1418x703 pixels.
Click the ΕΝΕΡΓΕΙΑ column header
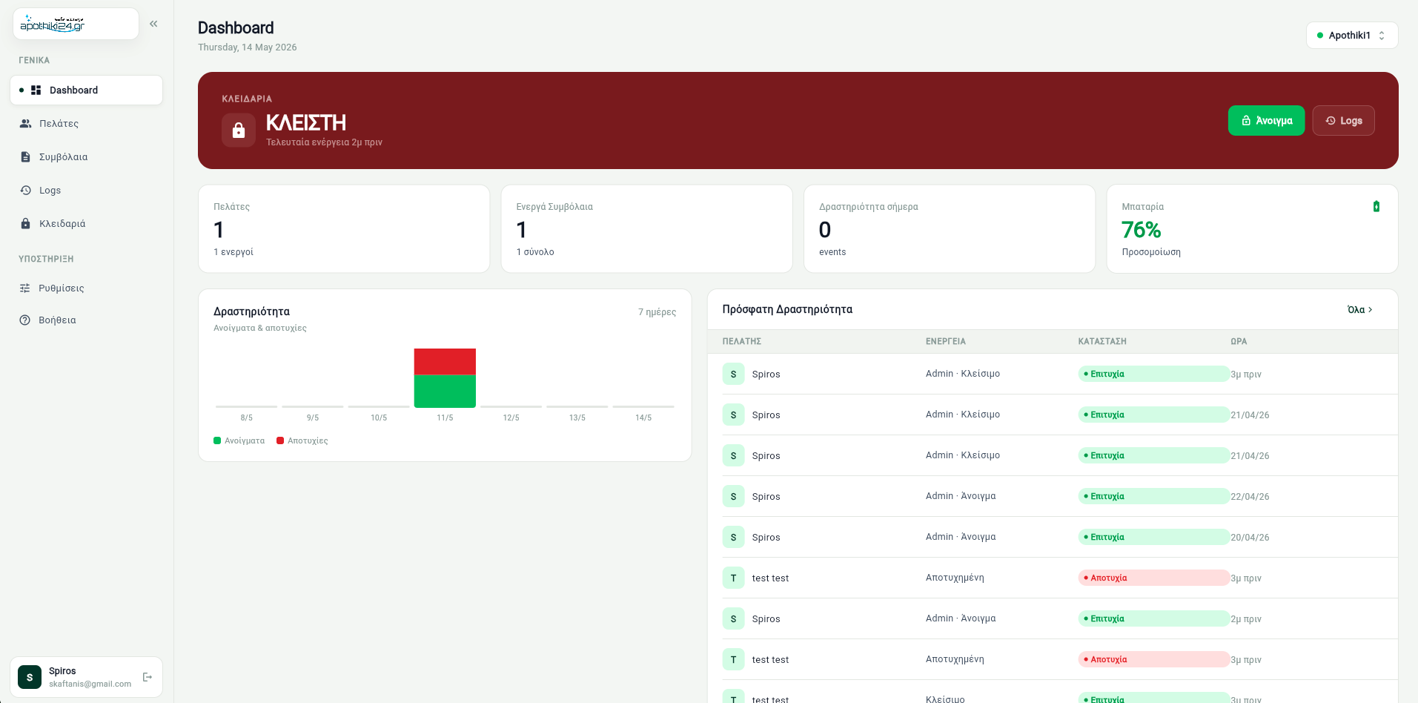[946, 342]
